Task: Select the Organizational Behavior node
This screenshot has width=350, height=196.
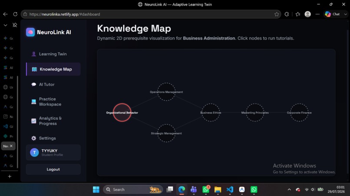Action: pyautogui.click(x=122, y=112)
